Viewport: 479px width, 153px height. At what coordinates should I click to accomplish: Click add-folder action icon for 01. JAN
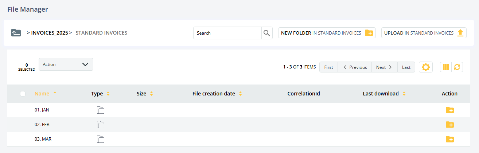[x=449, y=110]
